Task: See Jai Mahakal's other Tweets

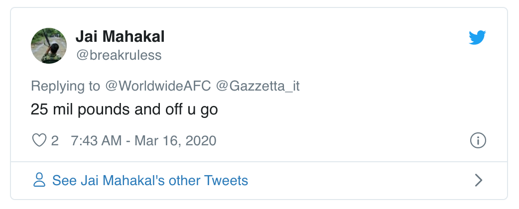Action: pos(150,180)
